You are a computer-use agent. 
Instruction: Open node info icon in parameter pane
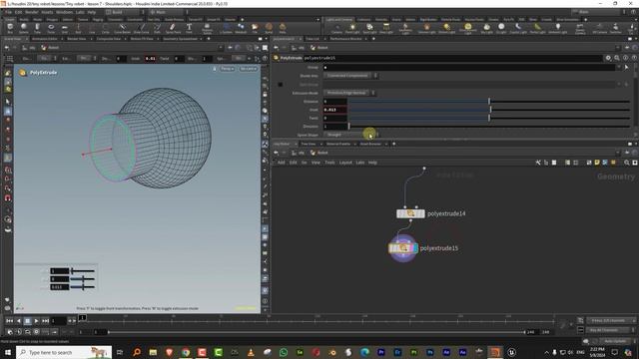click(x=626, y=58)
